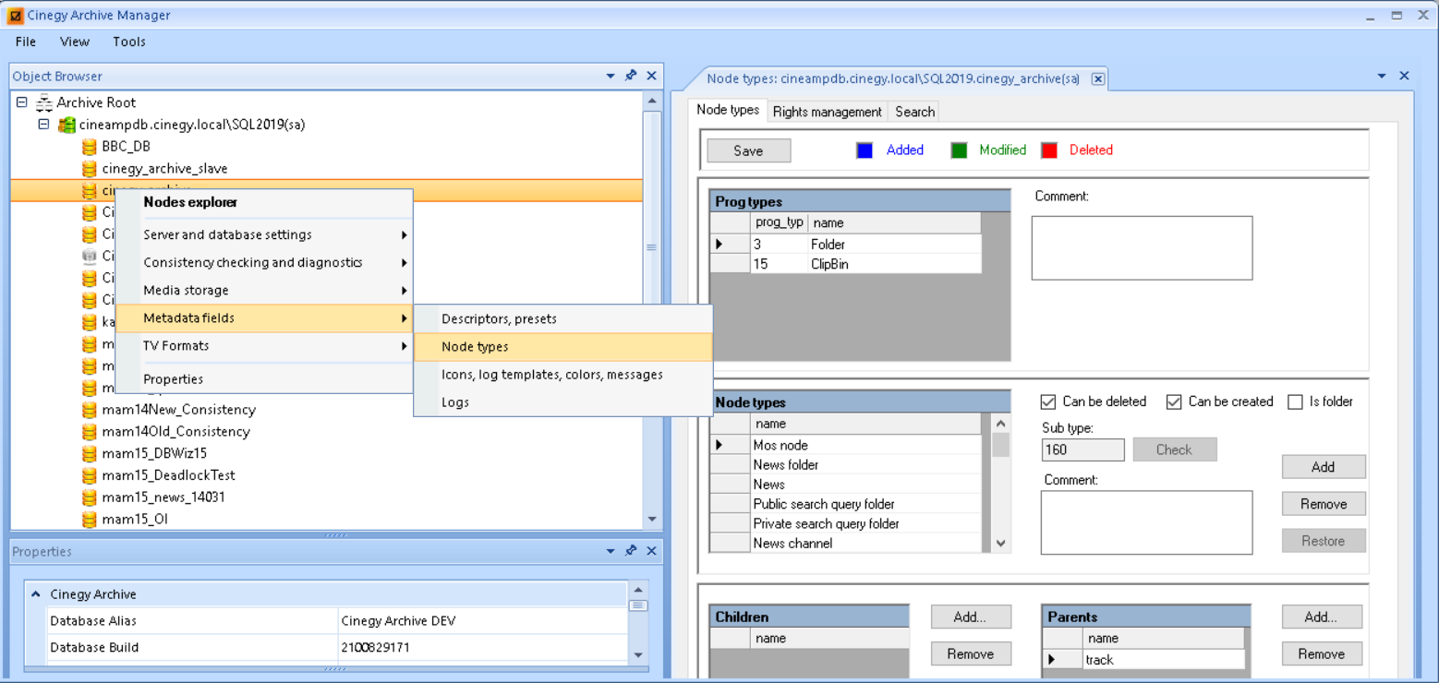
Task: Click the Check sub type button
Action: coord(1174,449)
